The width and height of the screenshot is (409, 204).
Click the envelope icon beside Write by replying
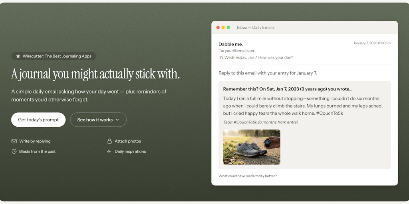[14, 141]
